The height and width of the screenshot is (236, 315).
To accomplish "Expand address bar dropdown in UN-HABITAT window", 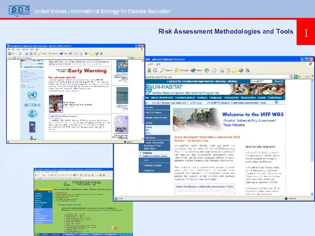I will click(290, 76).
